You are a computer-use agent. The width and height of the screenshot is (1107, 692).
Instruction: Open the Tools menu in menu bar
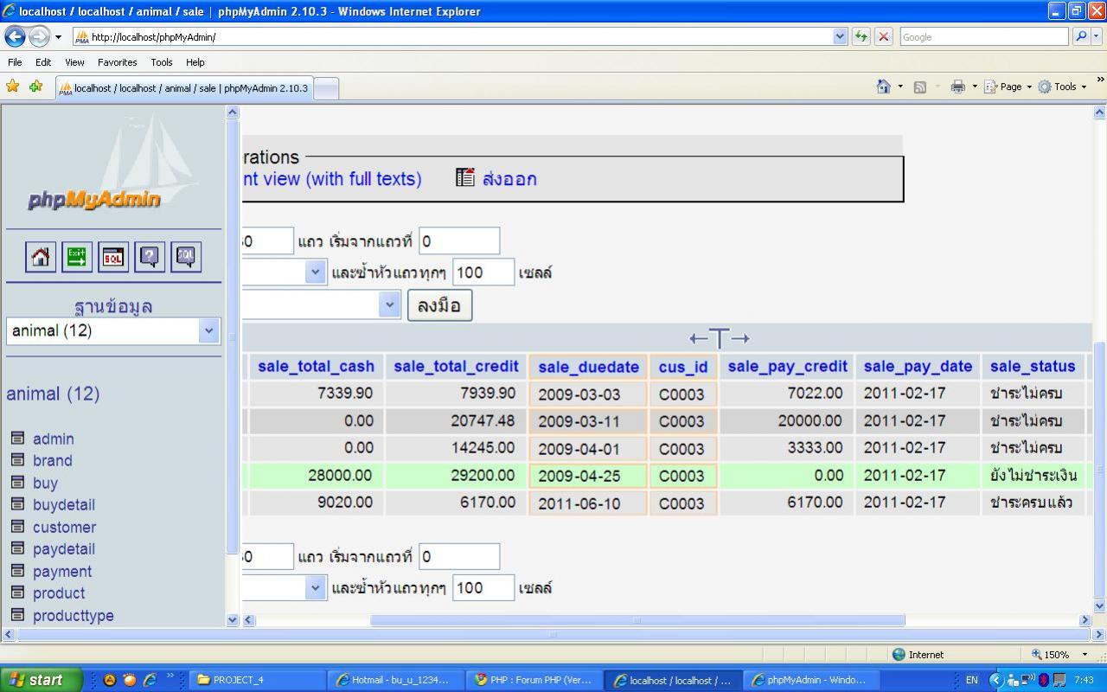tap(162, 62)
